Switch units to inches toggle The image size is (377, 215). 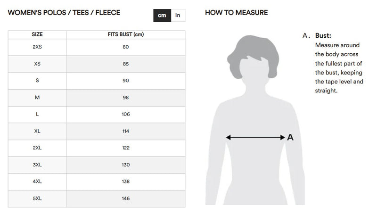coord(178,16)
